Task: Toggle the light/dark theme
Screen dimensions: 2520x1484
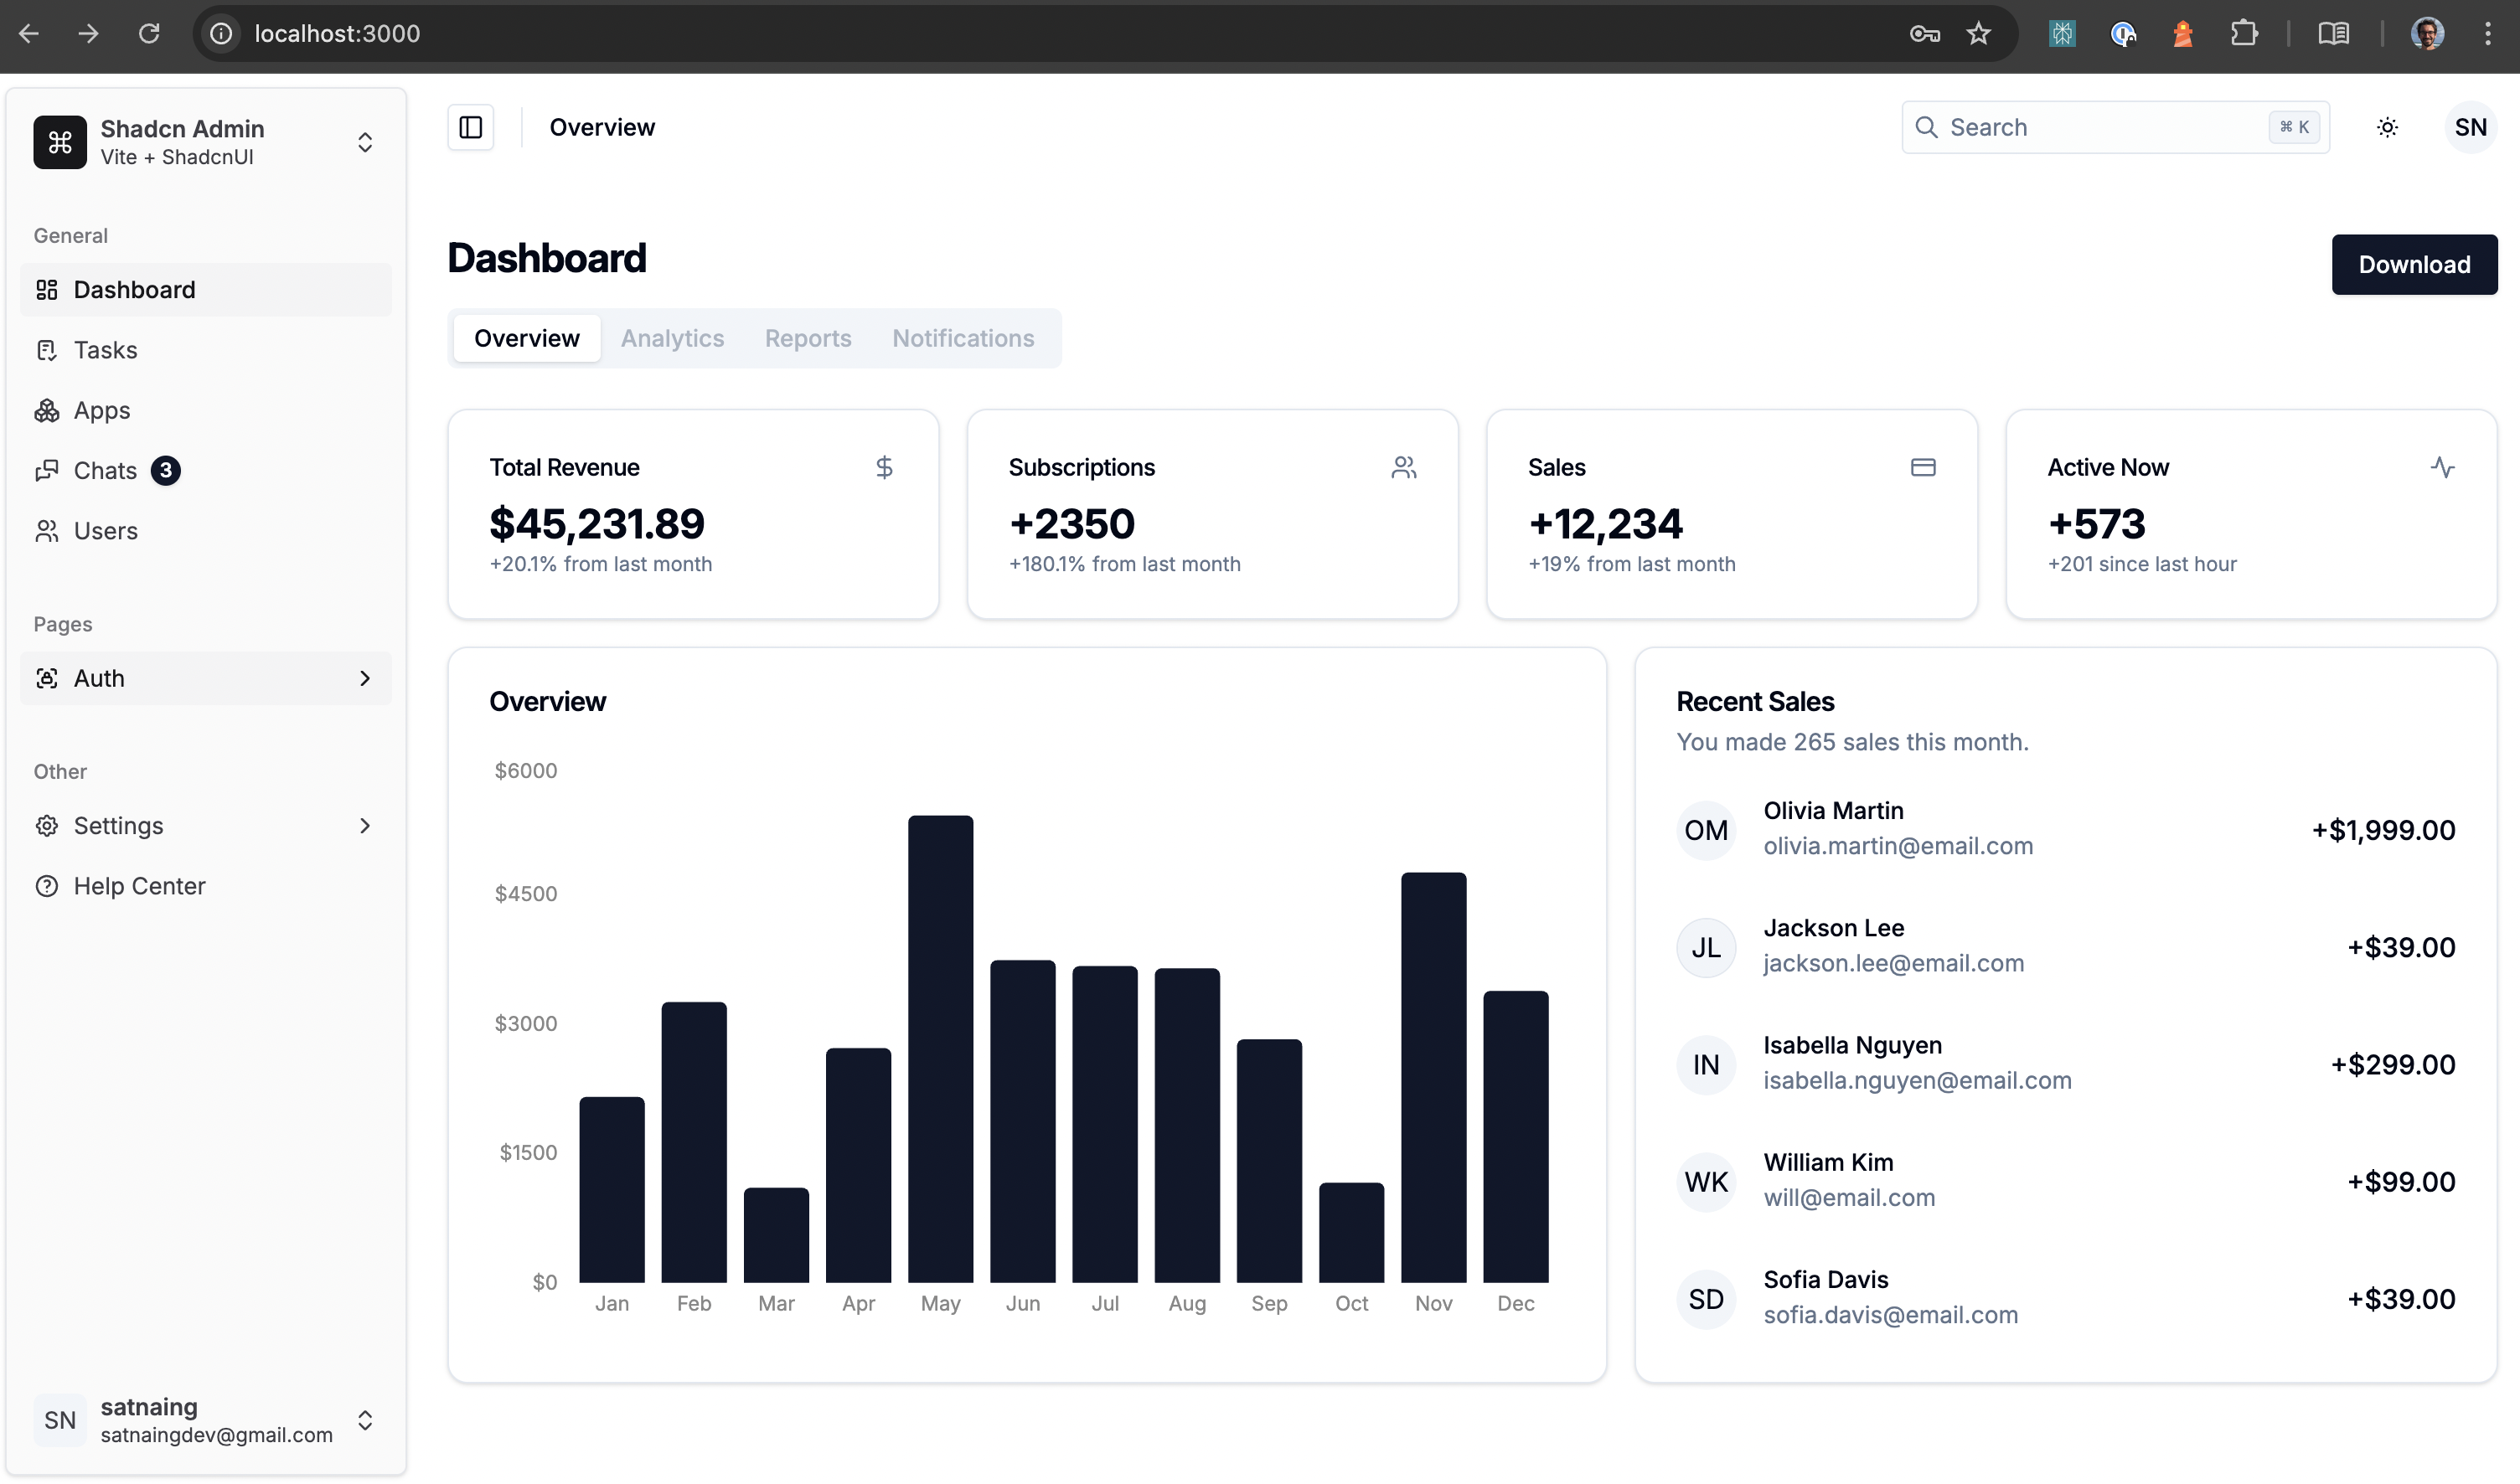Action: (x=2387, y=127)
